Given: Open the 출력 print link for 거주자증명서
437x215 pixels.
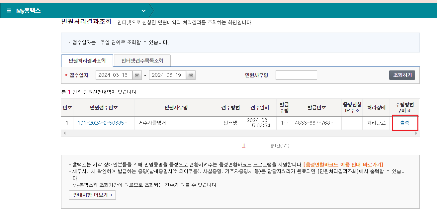Looking at the screenshot, I should (x=405, y=123).
